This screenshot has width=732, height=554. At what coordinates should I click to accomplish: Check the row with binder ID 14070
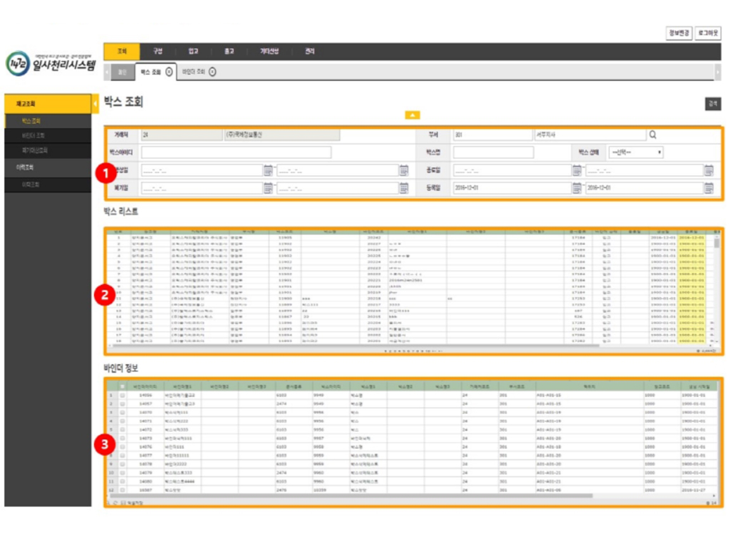pyautogui.click(x=122, y=413)
